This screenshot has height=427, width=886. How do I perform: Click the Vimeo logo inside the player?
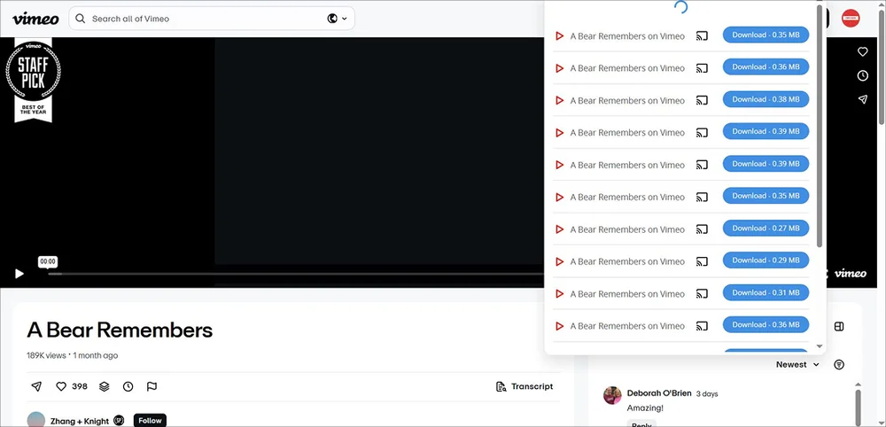tap(850, 274)
